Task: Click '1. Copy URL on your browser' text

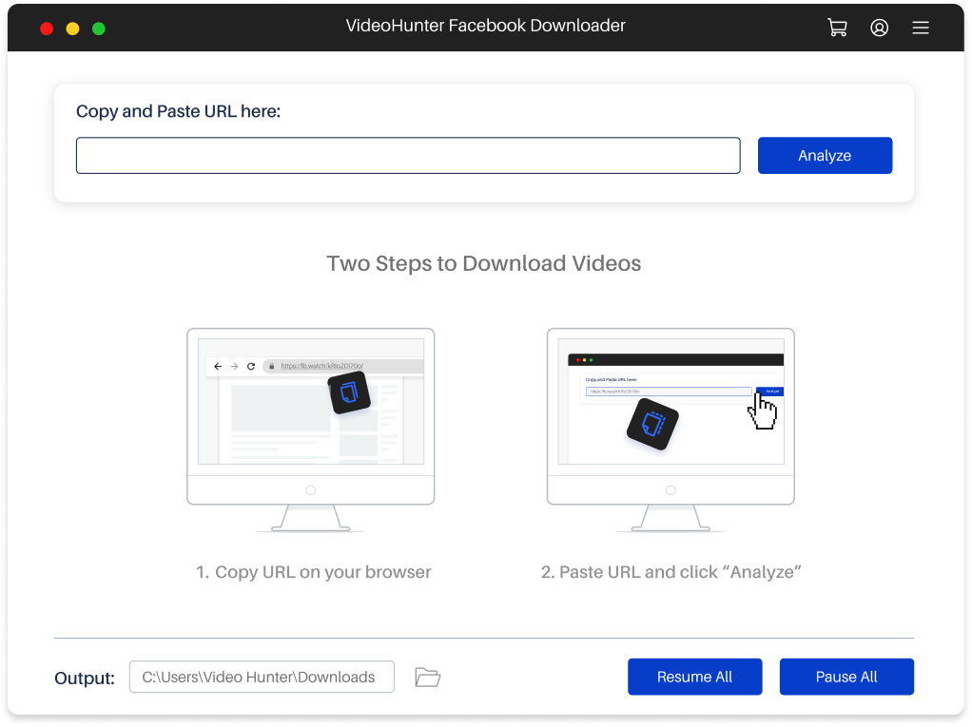Action: pos(313,572)
